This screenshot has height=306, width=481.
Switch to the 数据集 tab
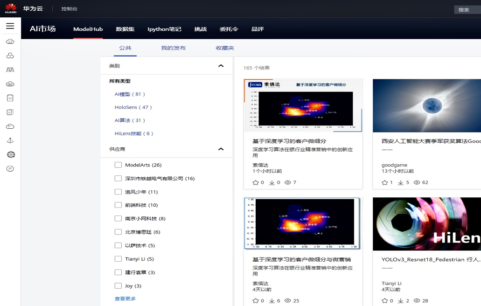point(124,29)
